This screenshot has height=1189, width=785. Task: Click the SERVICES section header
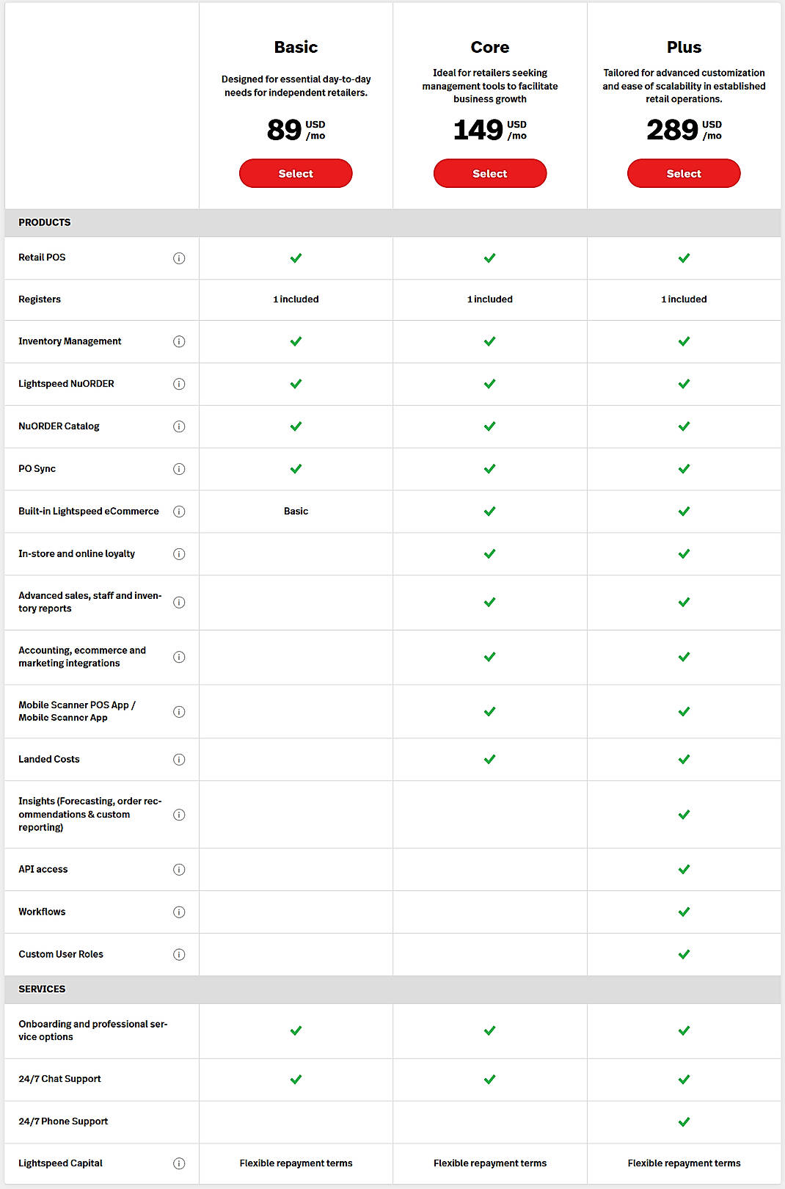(x=42, y=989)
